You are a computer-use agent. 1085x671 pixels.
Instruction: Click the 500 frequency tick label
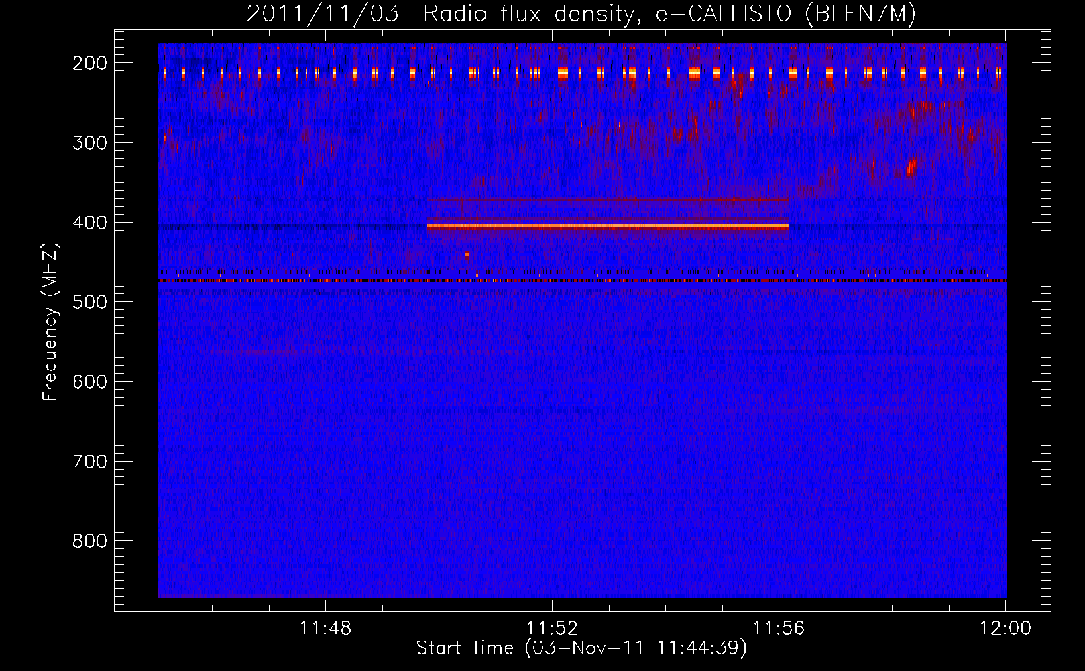tap(90, 302)
